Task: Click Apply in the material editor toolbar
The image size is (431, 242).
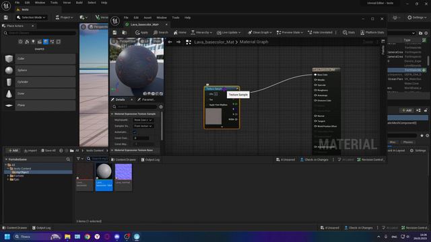Action: (141, 32)
